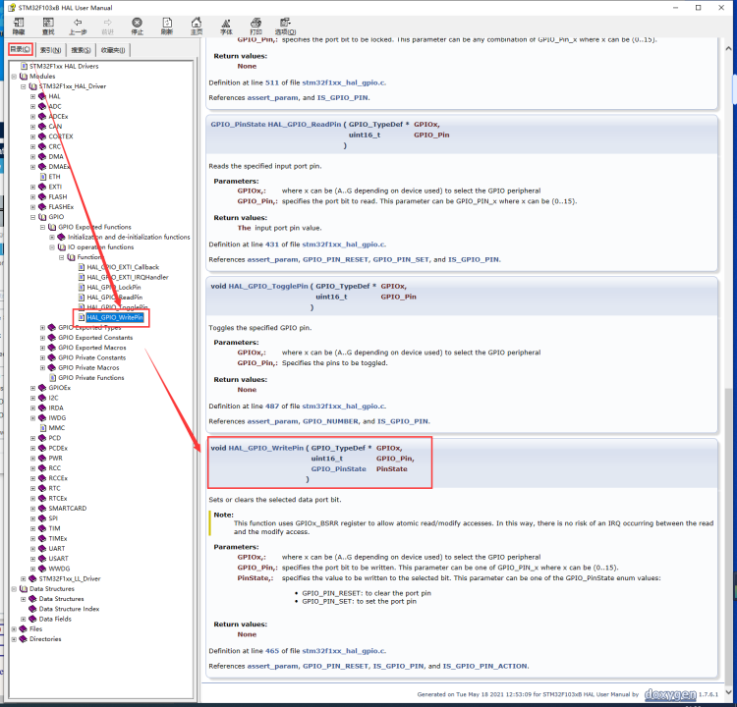Click HAL_GPIO_TogglePin in function header
737x707 pixels.
pyautogui.click(x=268, y=286)
